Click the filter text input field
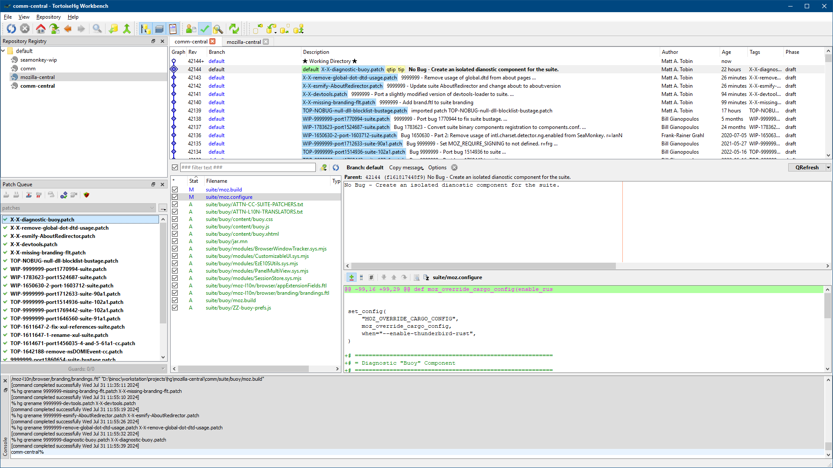 click(248, 168)
